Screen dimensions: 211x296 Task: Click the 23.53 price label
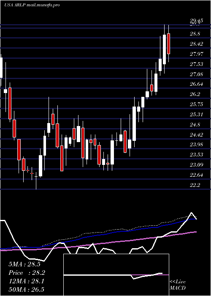[x=196, y=155]
